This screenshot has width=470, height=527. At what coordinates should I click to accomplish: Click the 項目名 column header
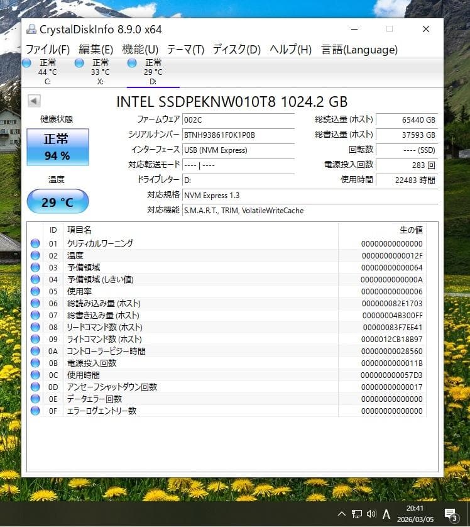coord(79,230)
